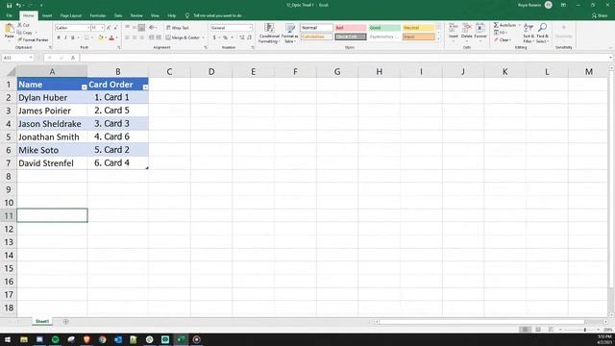The width and height of the screenshot is (615, 346).
Task: Click the Decrease Font Size icon
Action: point(115,28)
